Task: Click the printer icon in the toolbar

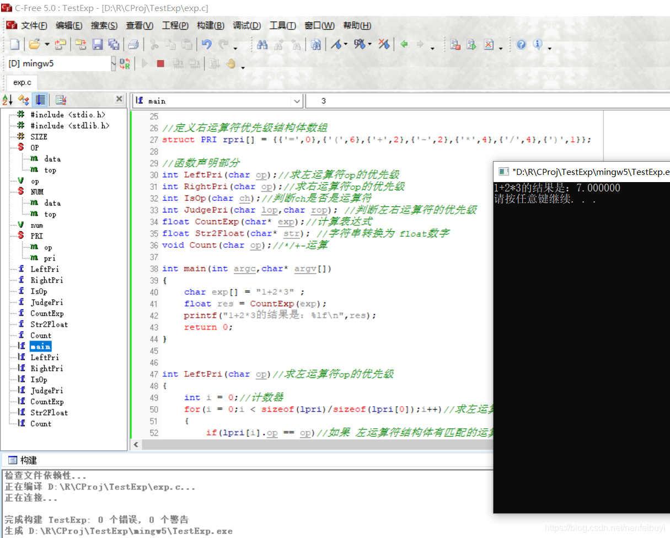Action: [x=133, y=45]
